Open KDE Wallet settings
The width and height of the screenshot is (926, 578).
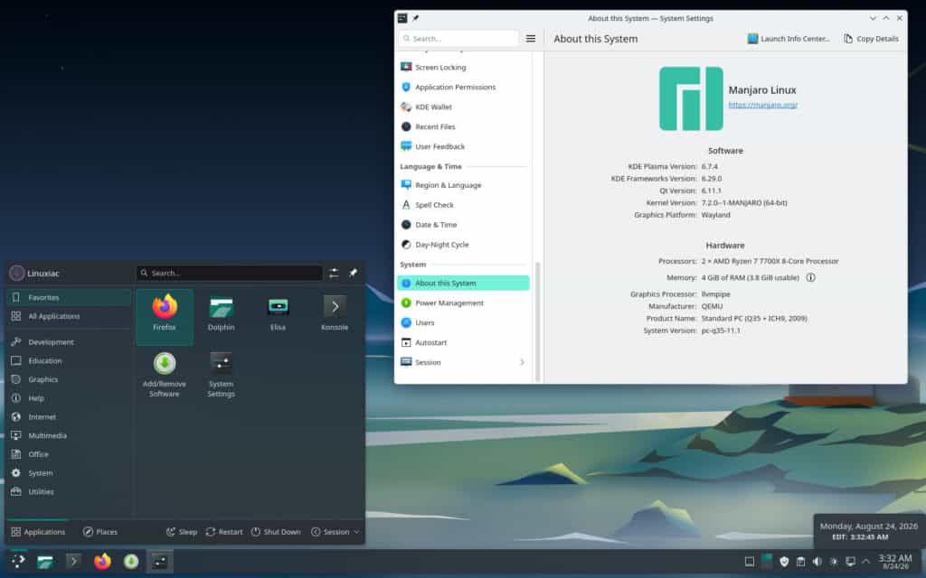(x=463, y=107)
